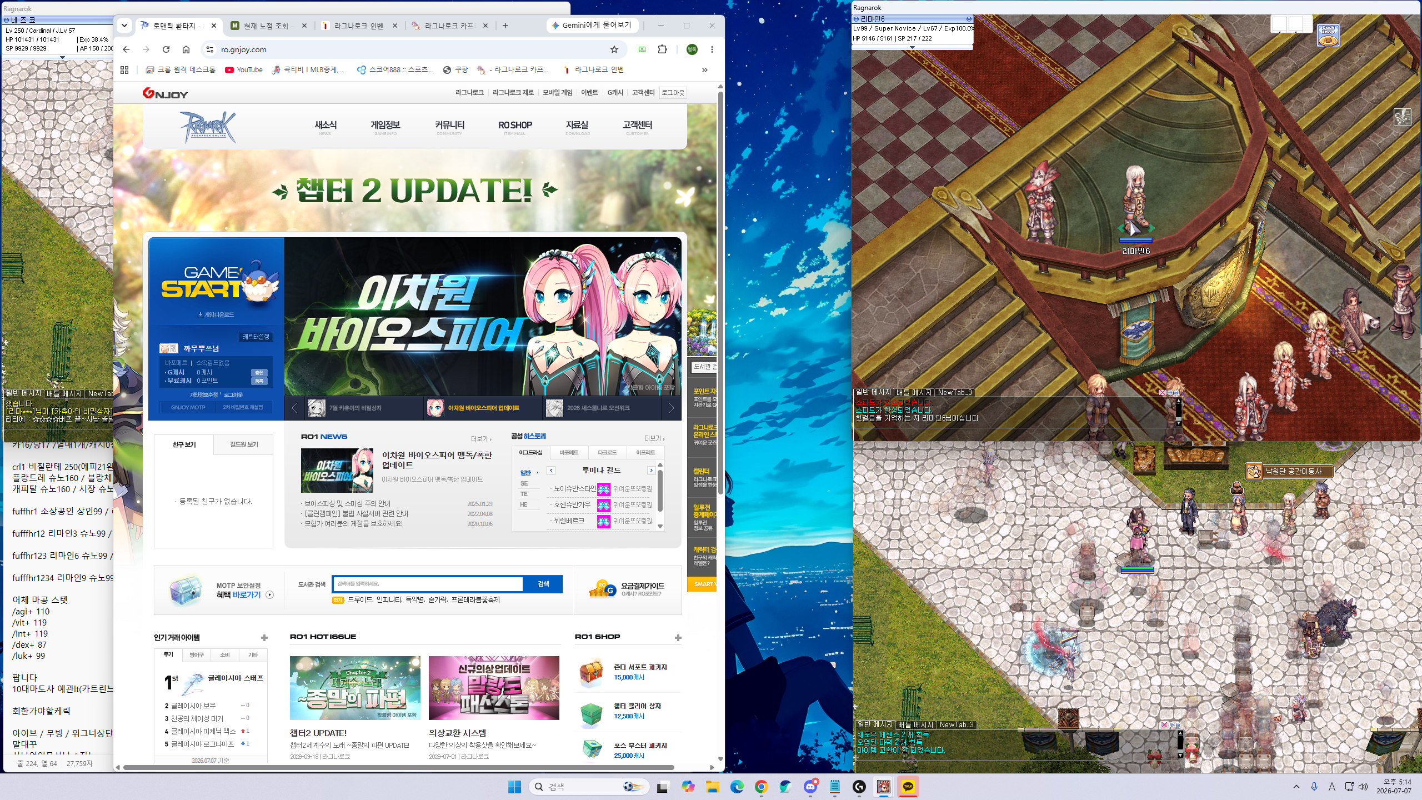Bookmark this page with the star icon

[x=614, y=49]
